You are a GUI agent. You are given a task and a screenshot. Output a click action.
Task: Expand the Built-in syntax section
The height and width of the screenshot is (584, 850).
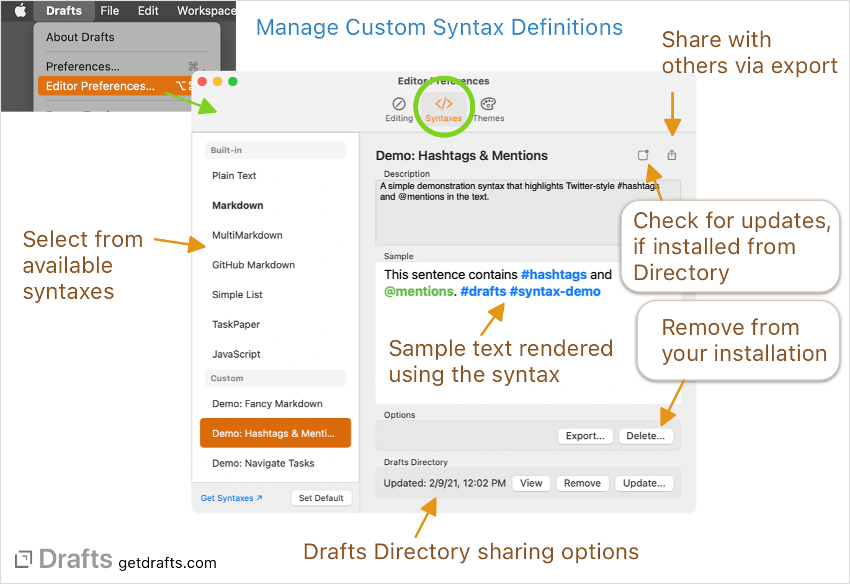pos(275,150)
